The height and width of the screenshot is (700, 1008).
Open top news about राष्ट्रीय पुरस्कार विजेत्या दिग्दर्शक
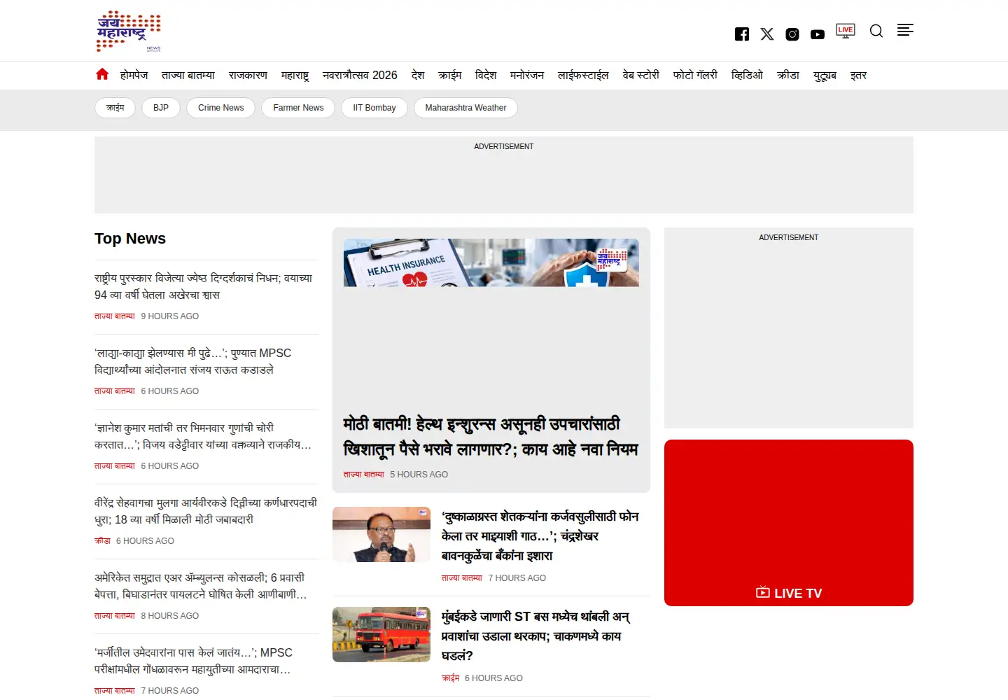point(204,286)
